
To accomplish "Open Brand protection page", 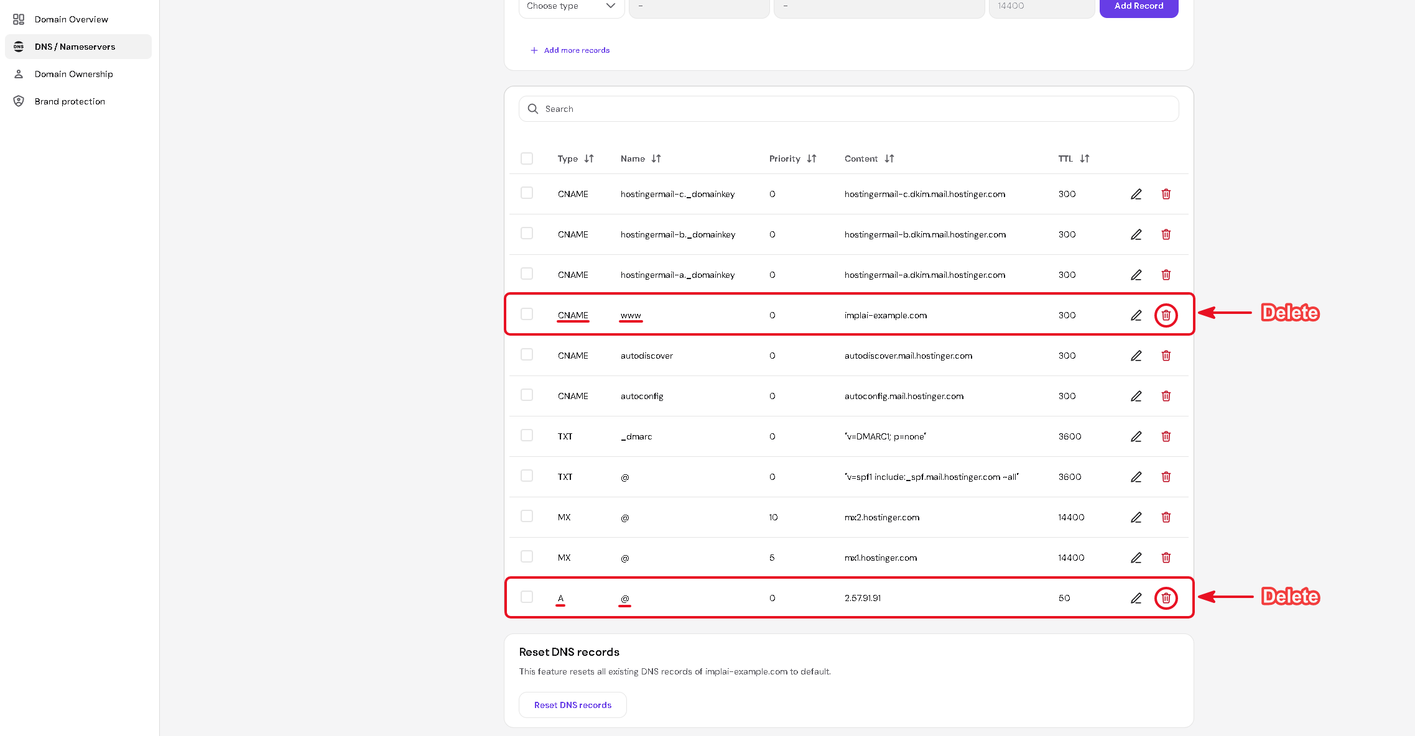I will pos(78,101).
